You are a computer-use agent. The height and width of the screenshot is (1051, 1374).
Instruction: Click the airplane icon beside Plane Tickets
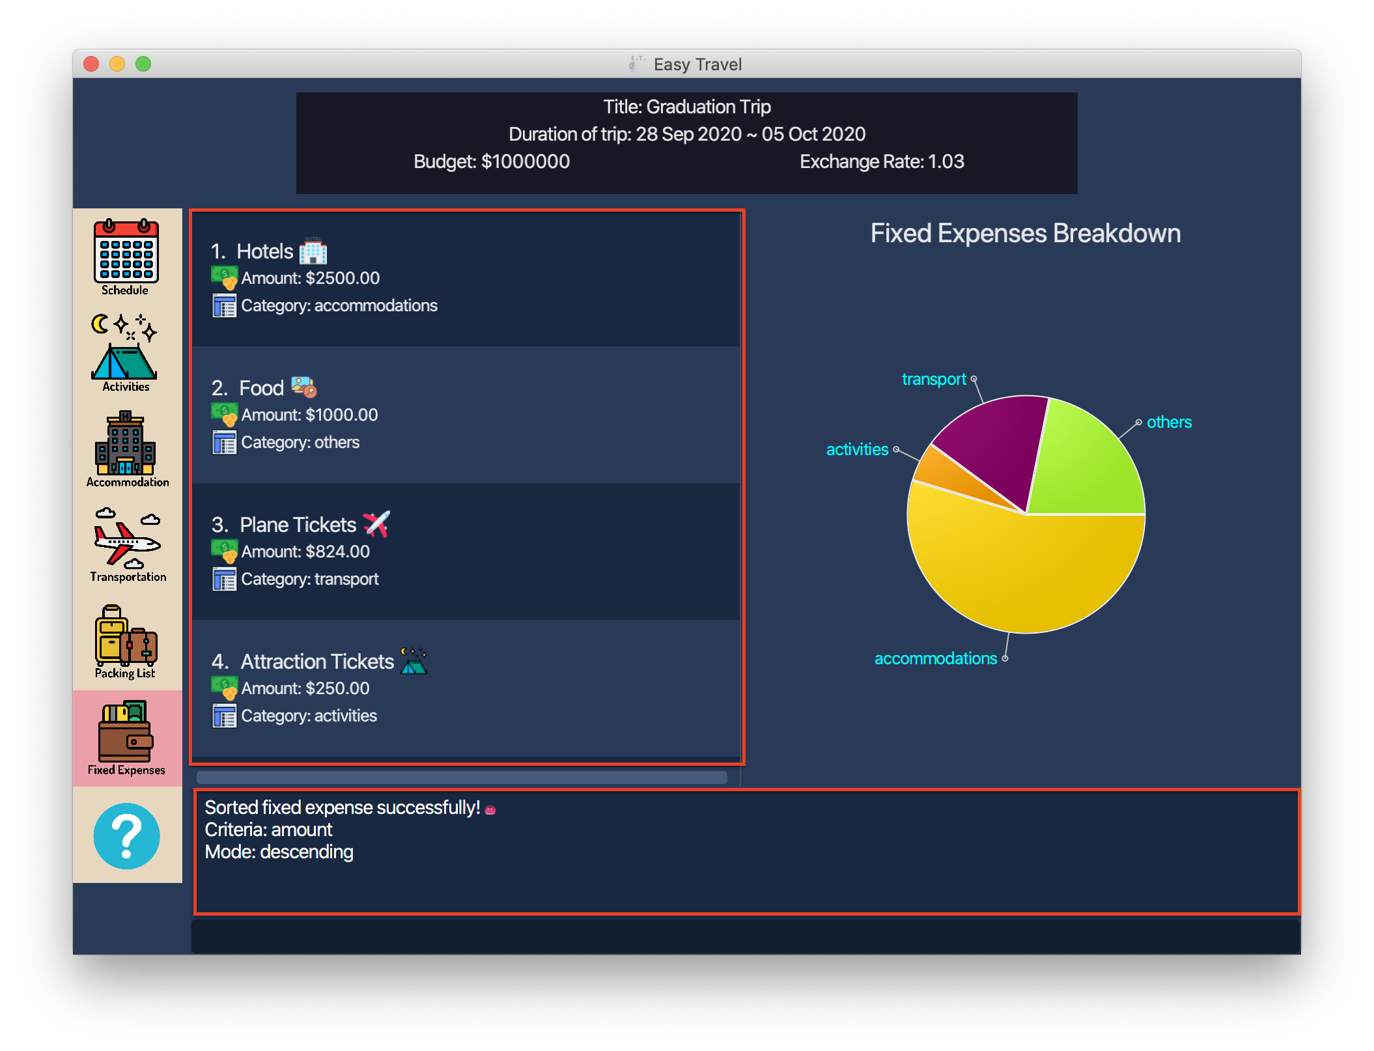point(376,524)
